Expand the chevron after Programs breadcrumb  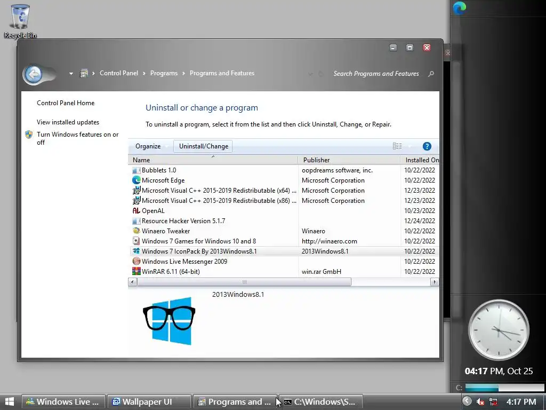(x=183, y=73)
